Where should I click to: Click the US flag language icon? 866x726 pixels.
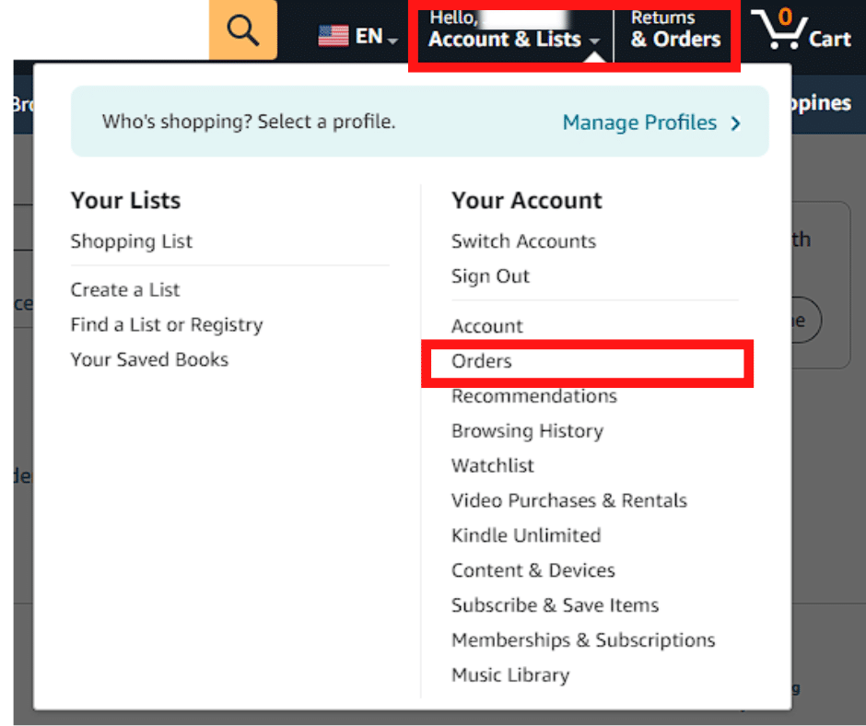tap(334, 37)
